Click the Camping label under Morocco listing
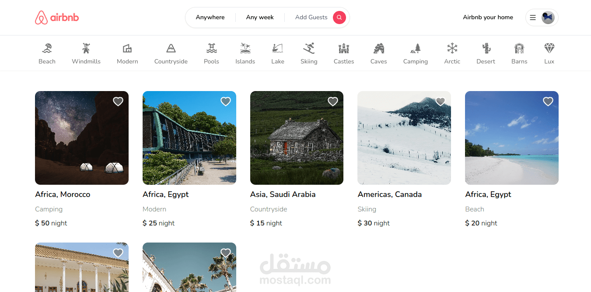Viewport: 591px width, 292px height. (x=49, y=209)
